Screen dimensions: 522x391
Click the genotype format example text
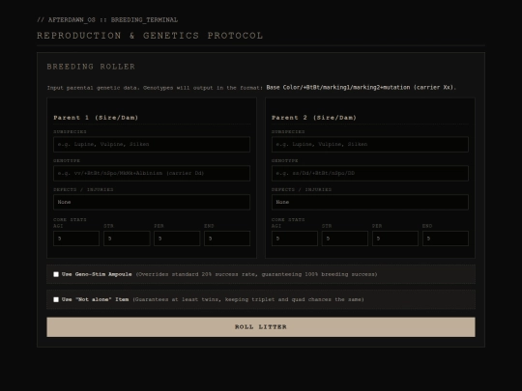pyautogui.click(x=361, y=88)
